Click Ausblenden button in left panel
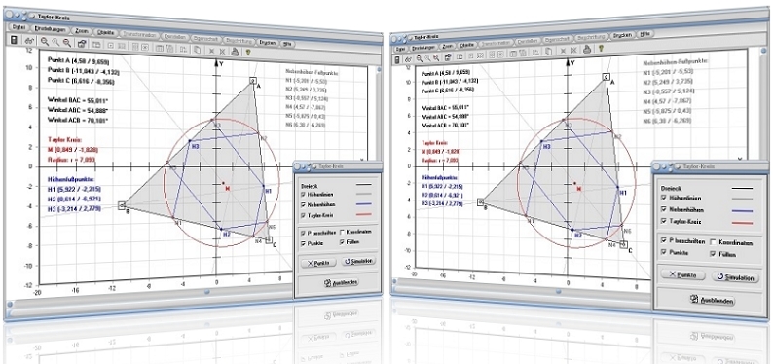Image resolution: width=773 pixels, height=364 pixels. tap(341, 282)
